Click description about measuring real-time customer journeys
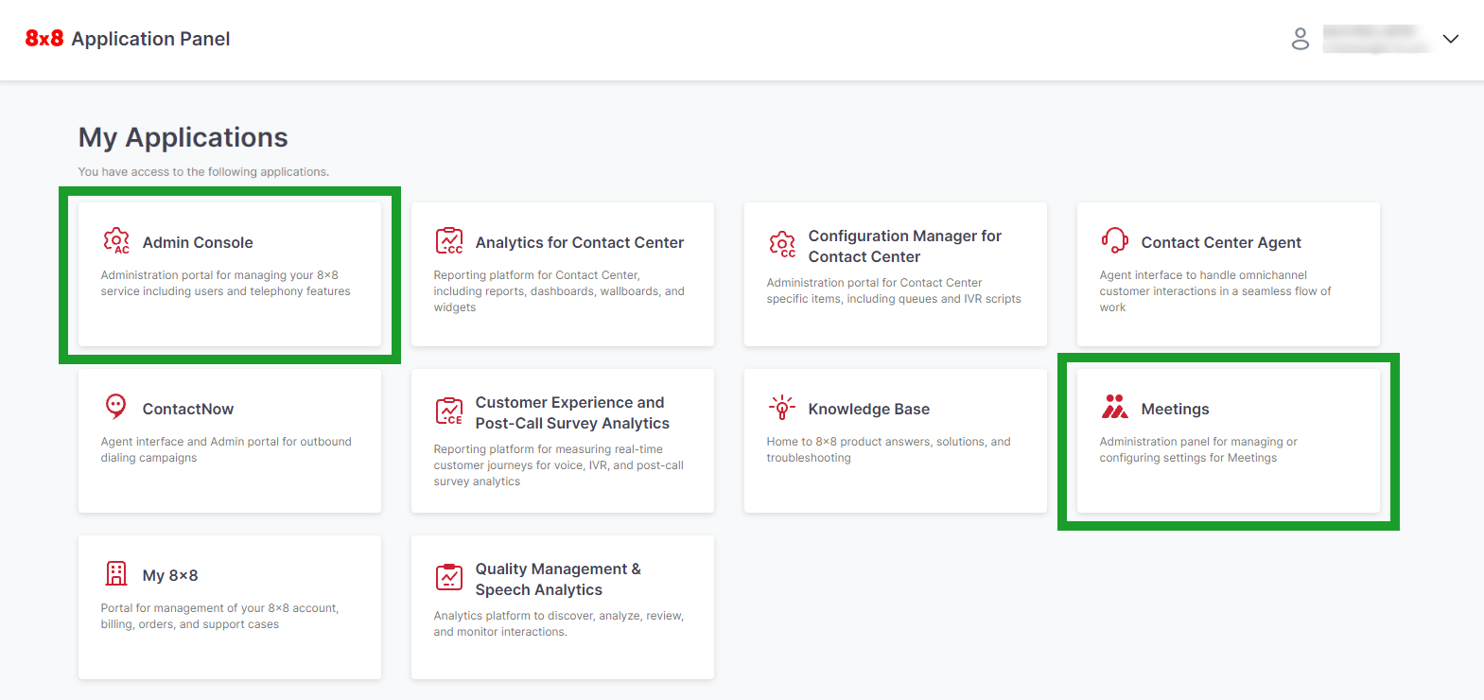Viewport: 1484px width, 700px height. point(559,465)
